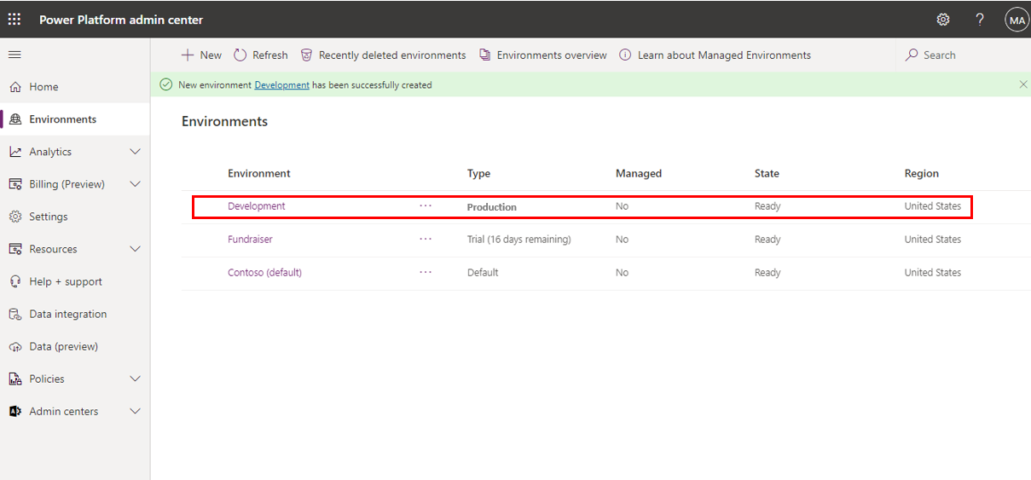Image resolution: width=1031 pixels, height=480 pixels.
Task: Click the Billing (Preview) icon
Action: (14, 184)
